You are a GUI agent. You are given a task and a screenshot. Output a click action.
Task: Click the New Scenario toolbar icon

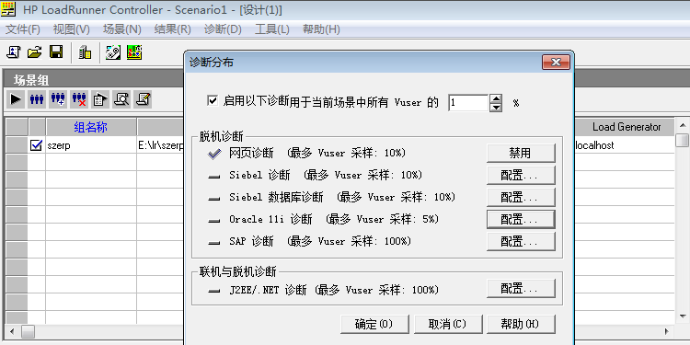coord(14,52)
